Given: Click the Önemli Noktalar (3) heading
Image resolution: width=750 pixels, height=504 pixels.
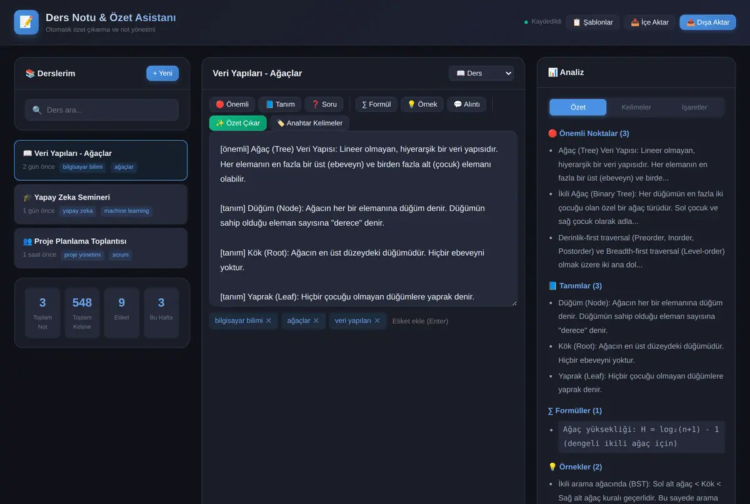Looking at the screenshot, I should pyautogui.click(x=589, y=133).
